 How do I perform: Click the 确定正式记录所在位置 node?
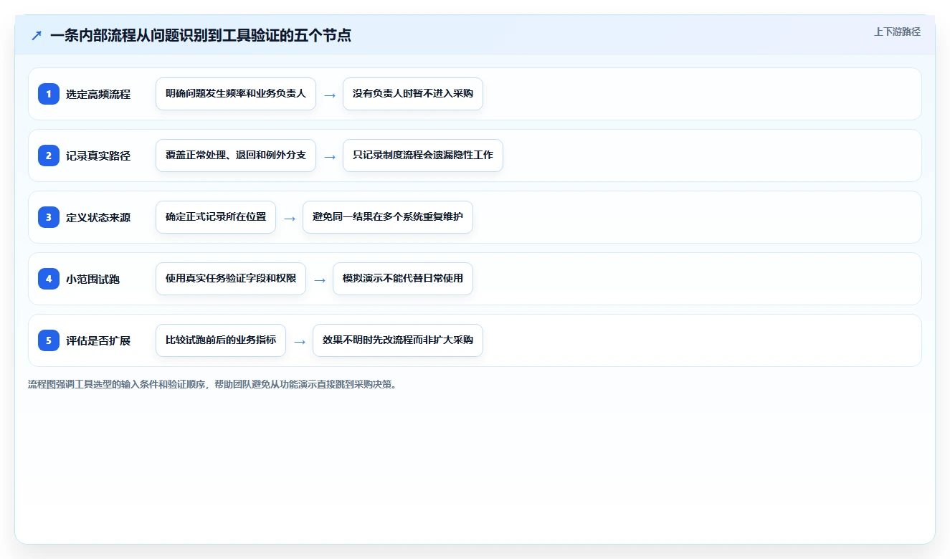(x=216, y=217)
